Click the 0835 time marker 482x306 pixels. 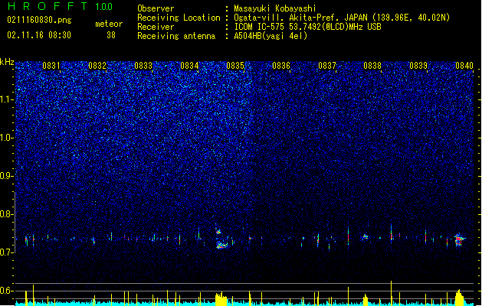(x=235, y=66)
